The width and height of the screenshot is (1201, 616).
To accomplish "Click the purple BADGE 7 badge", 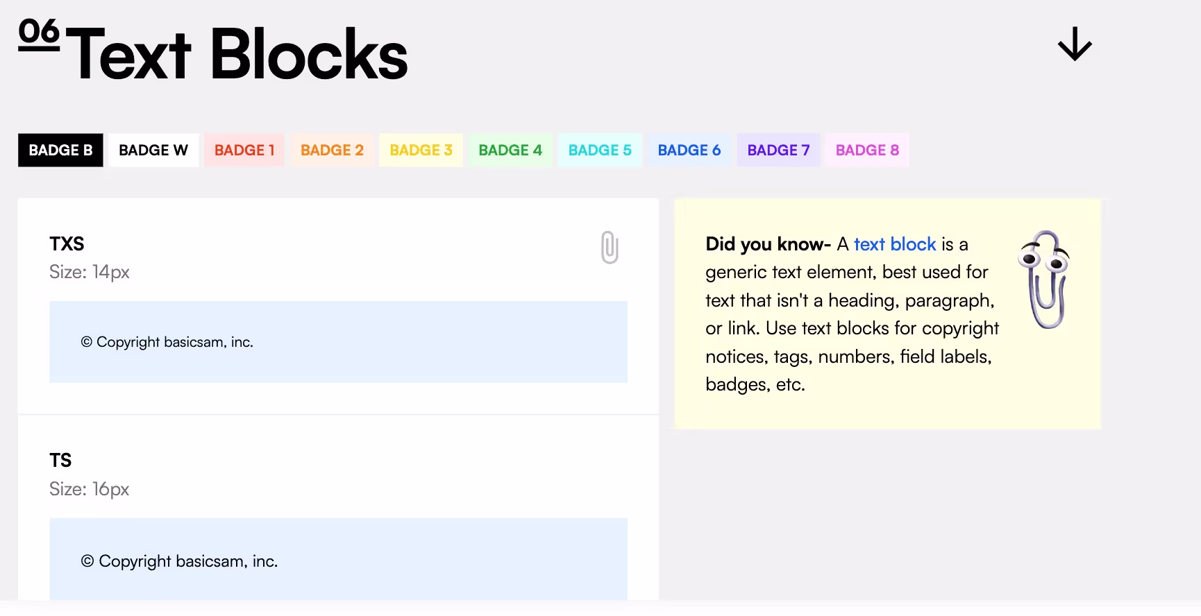I will 778,150.
